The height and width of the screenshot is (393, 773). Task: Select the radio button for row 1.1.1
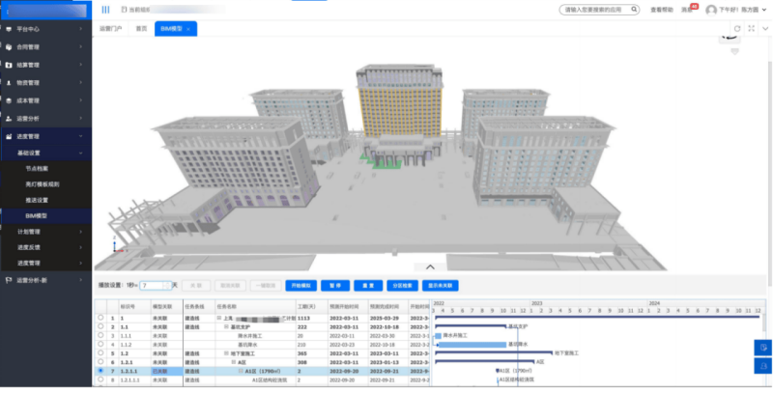tap(100, 335)
